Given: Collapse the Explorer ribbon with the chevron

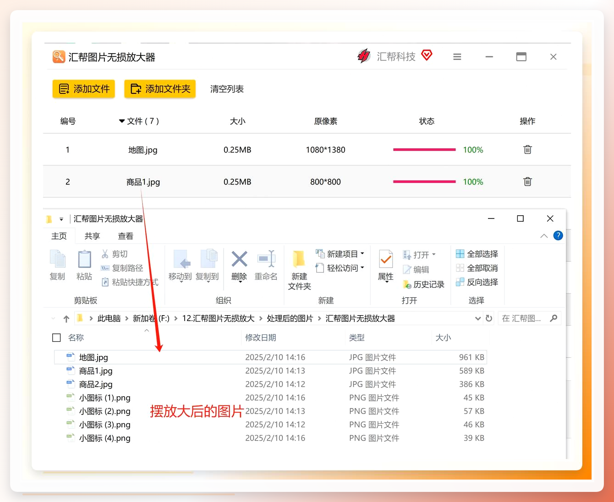Looking at the screenshot, I should (544, 236).
